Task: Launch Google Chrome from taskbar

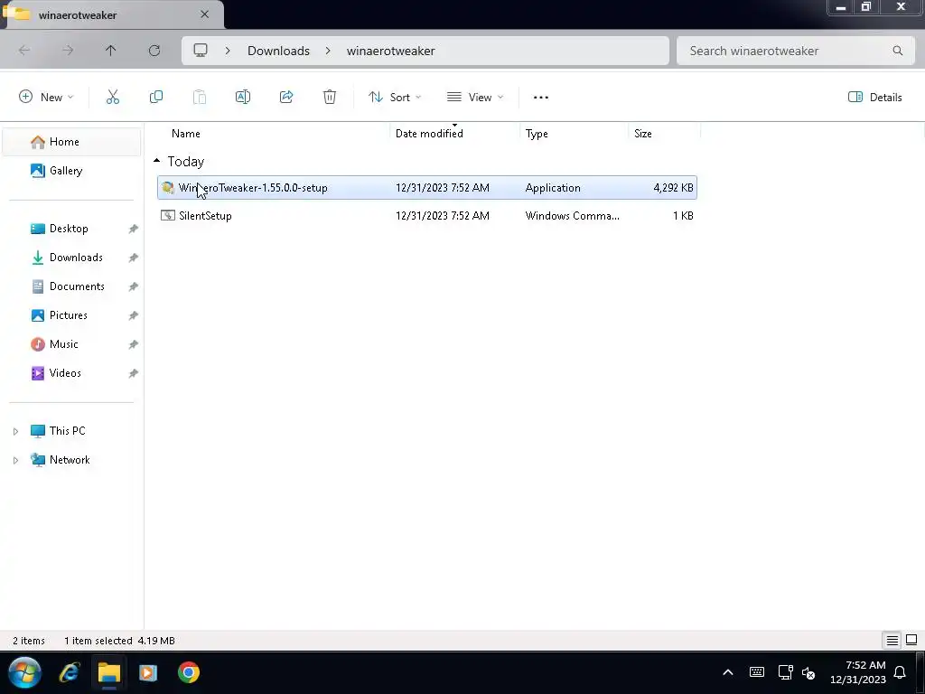Action: pos(189,672)
